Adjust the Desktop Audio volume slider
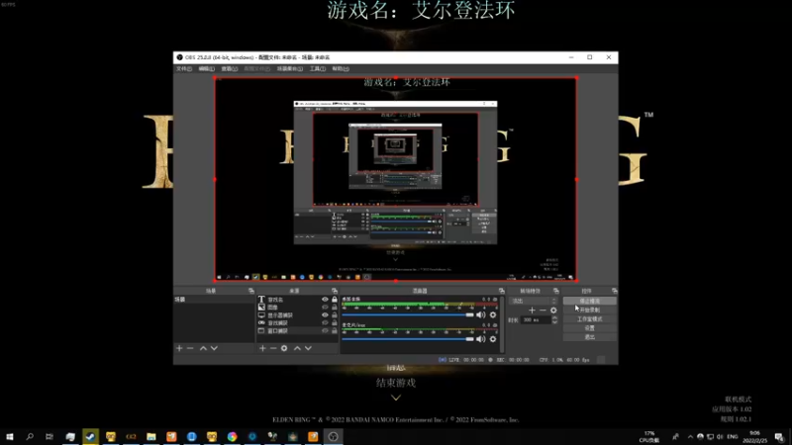Image resolution: width=792 pixels, height=445 pixels. click(408, 314)
